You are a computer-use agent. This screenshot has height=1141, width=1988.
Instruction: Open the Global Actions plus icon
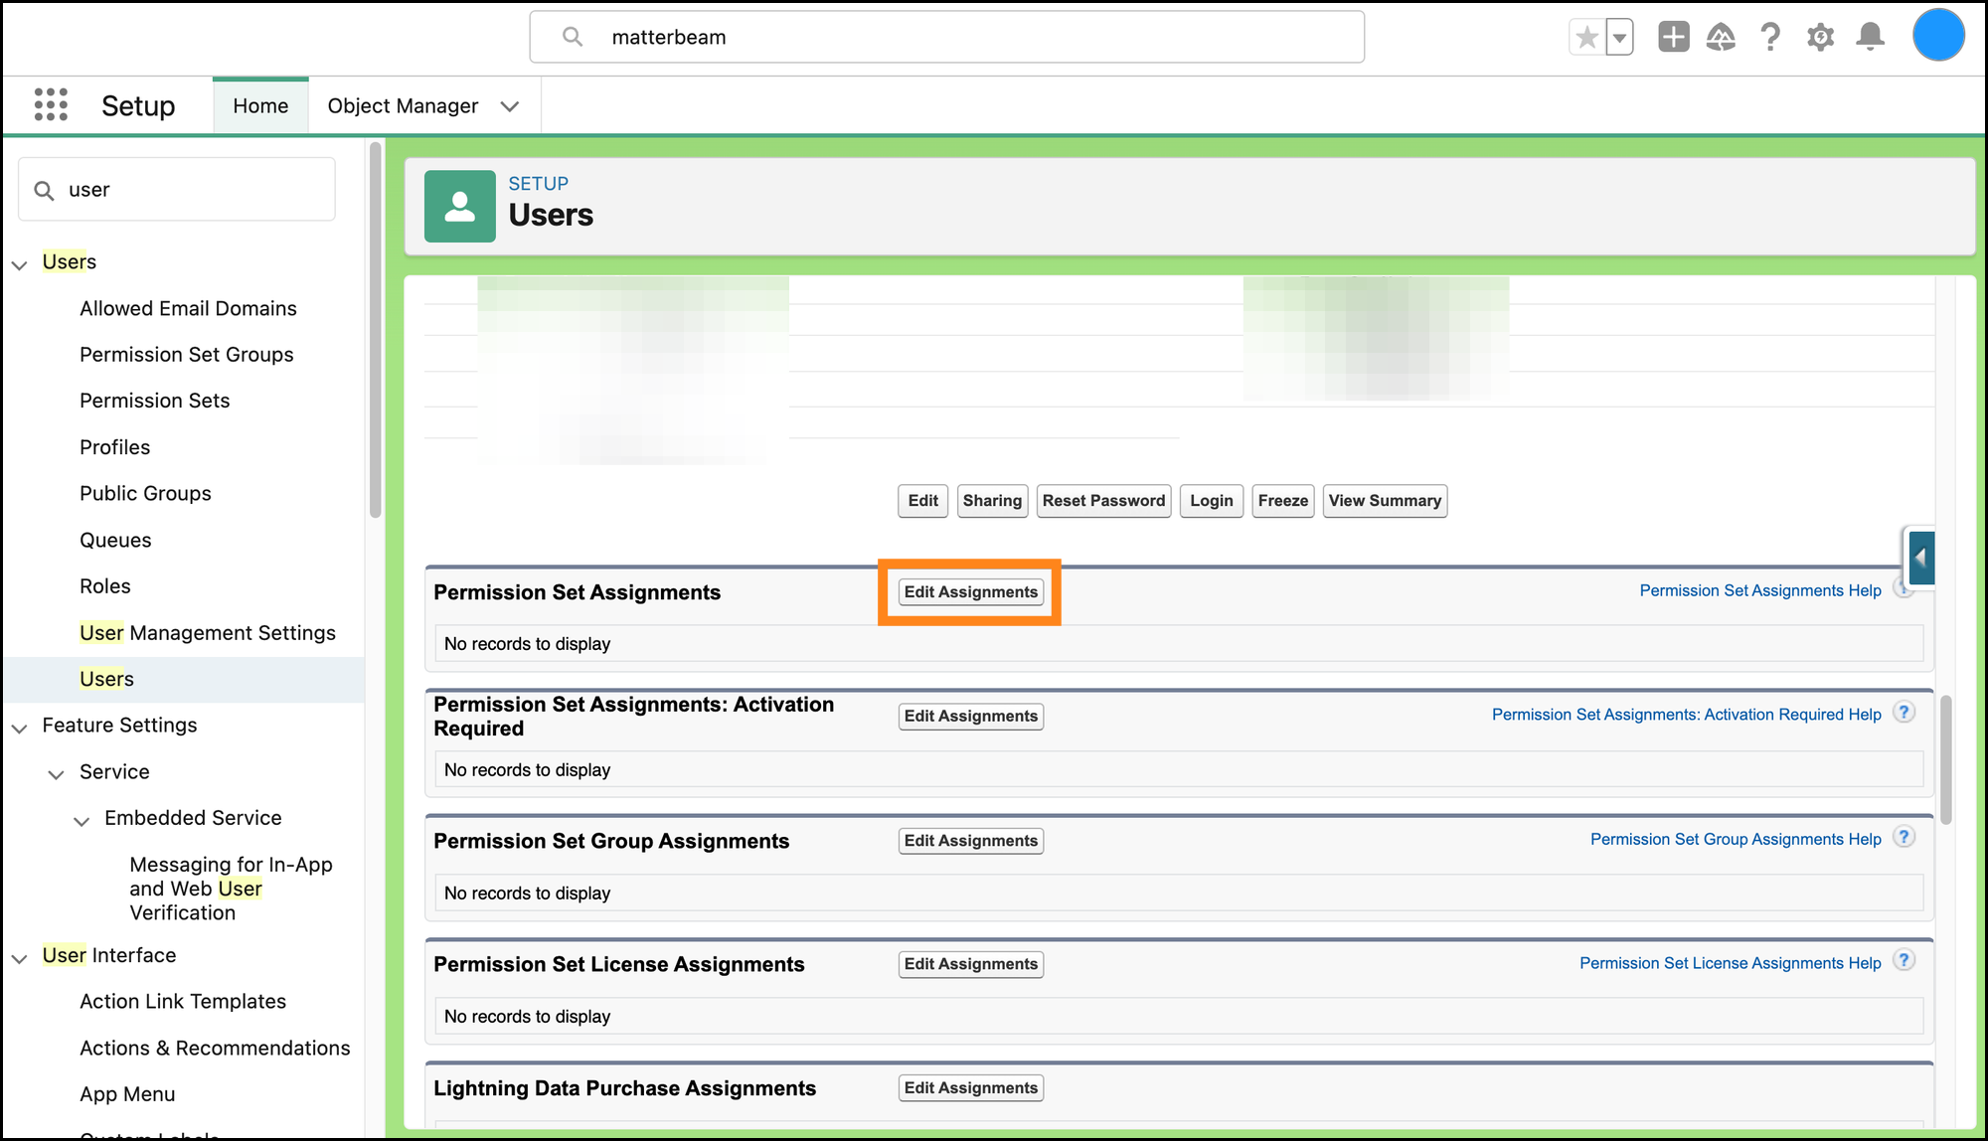[1673, 38]
